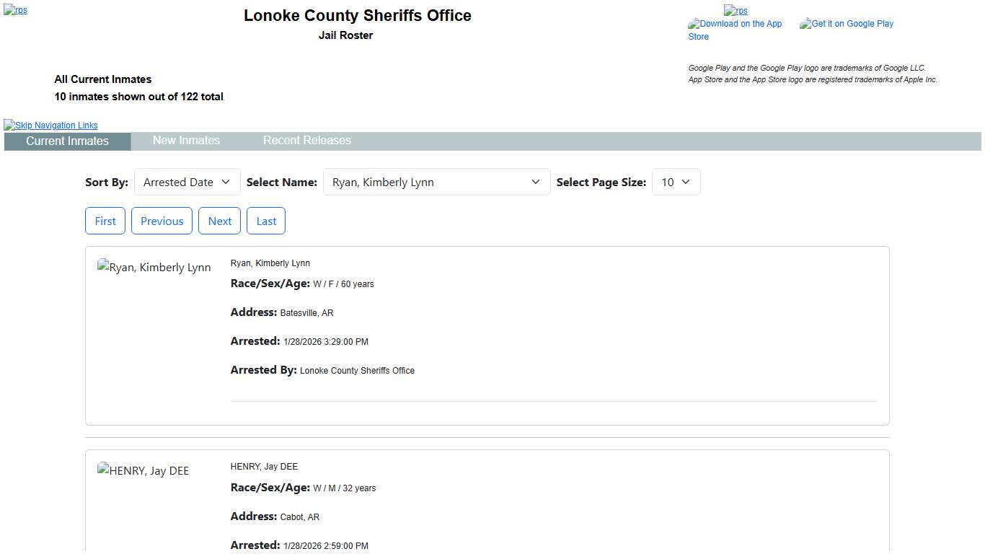Image resolution: width=985 pixels, height=554 pixels.
Task: Click the Next page button
Action: click(220, 221)
